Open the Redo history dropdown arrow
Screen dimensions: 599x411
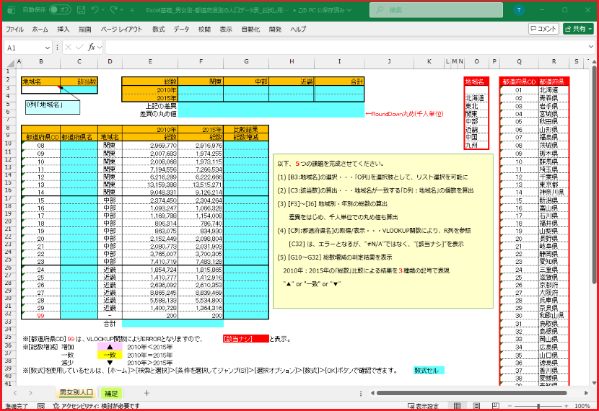pyautogui.click(x=122, y=10)
